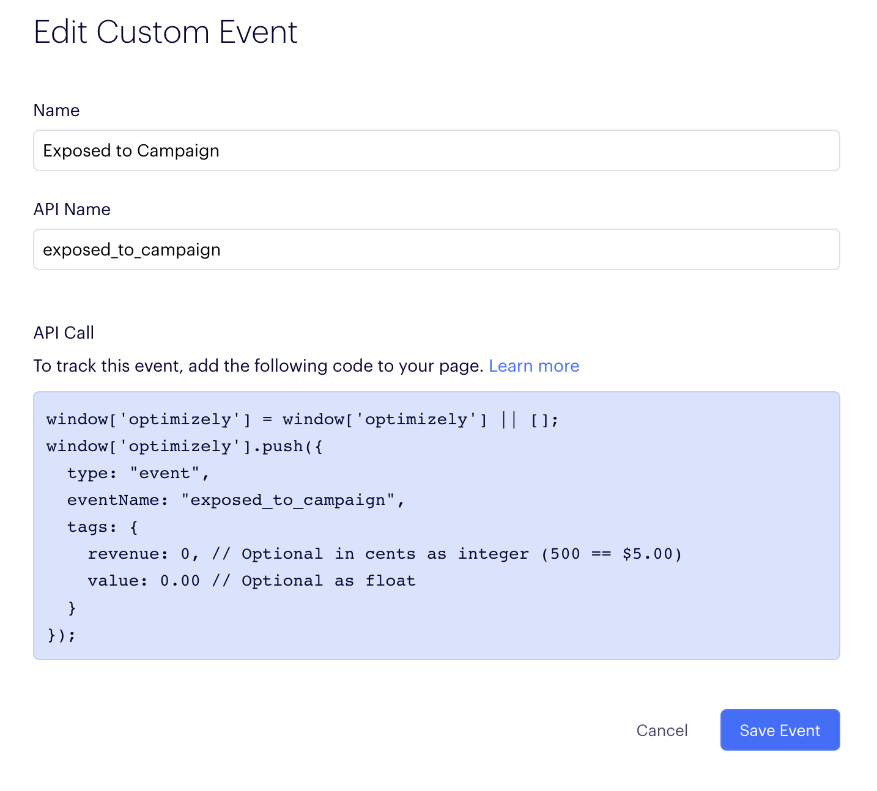Click the 'value: 0.00' code line
The width and height of the screenshot is (877, 791).
click(251, 581)
